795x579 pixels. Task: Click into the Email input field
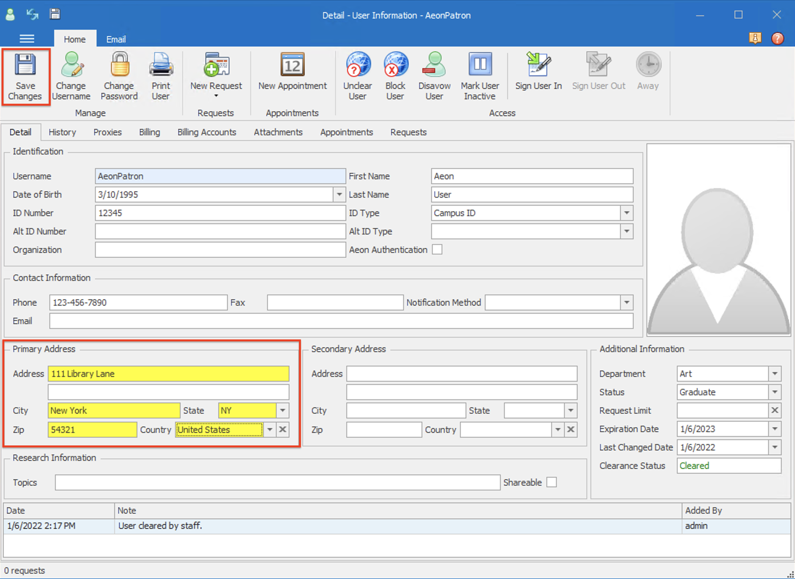[341, 321]
